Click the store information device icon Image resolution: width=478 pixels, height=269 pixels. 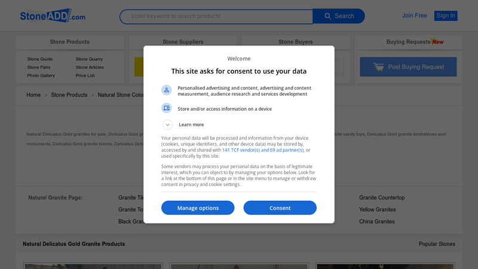click(167, 108)
